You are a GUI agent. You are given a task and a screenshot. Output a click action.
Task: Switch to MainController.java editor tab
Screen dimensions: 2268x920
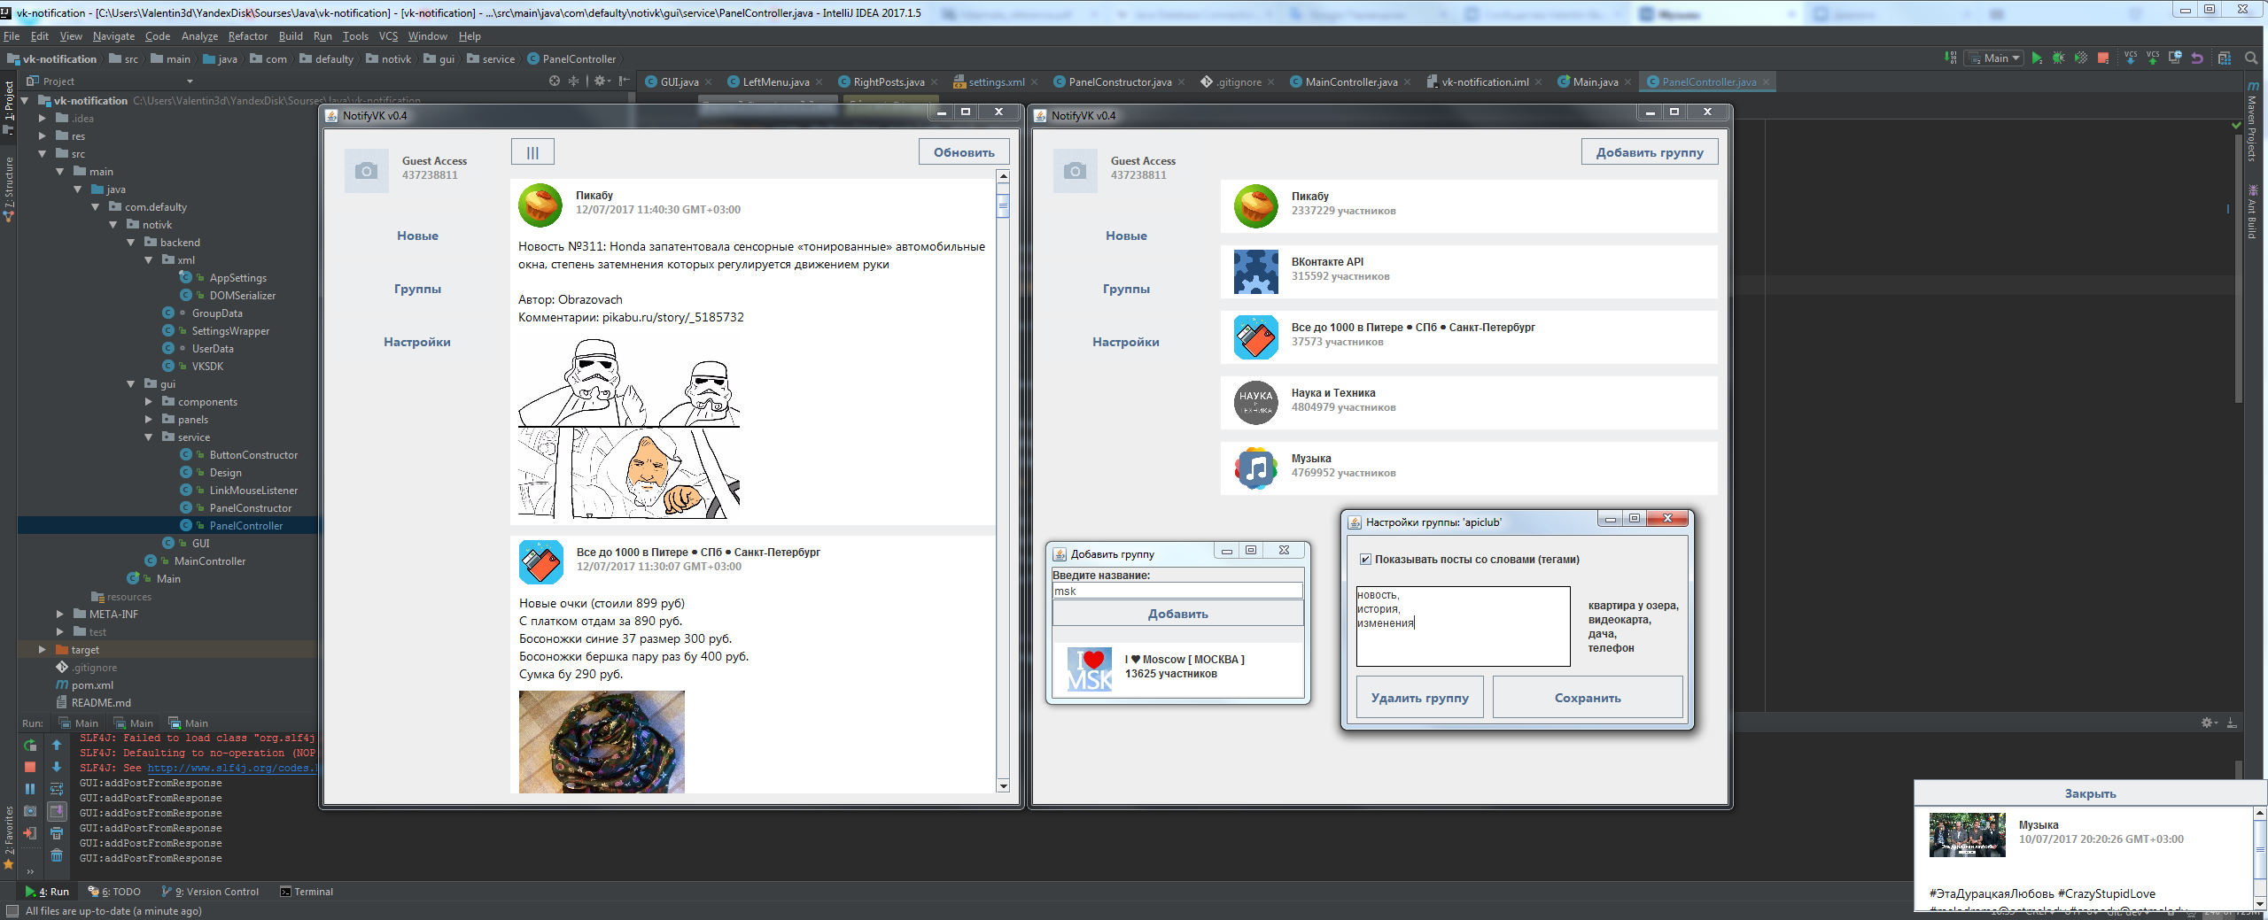tap(1351, 82)
